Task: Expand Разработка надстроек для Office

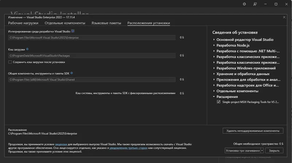Action: (x=214, y=85)
